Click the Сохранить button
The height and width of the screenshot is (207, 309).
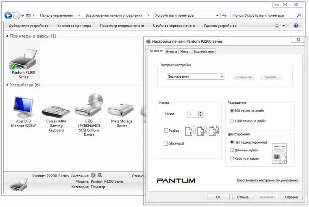pos(244,77)
